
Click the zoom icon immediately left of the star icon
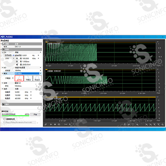(x=159, y=124)
